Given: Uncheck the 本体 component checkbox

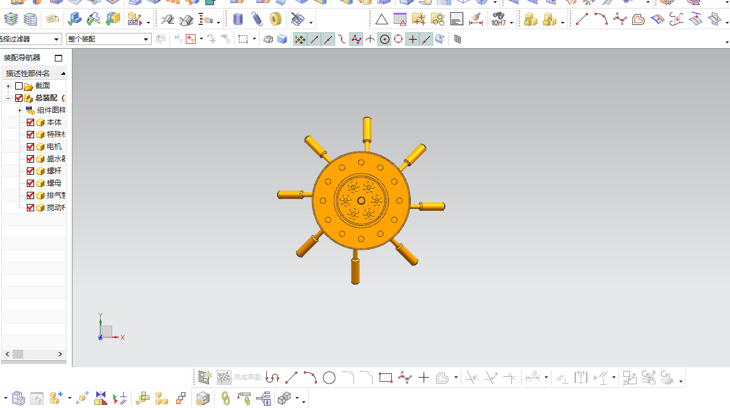Looking at the screenshot, I should click(x=30, y=122).
